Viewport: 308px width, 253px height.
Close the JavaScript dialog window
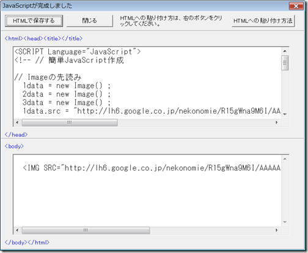[296, 6]
